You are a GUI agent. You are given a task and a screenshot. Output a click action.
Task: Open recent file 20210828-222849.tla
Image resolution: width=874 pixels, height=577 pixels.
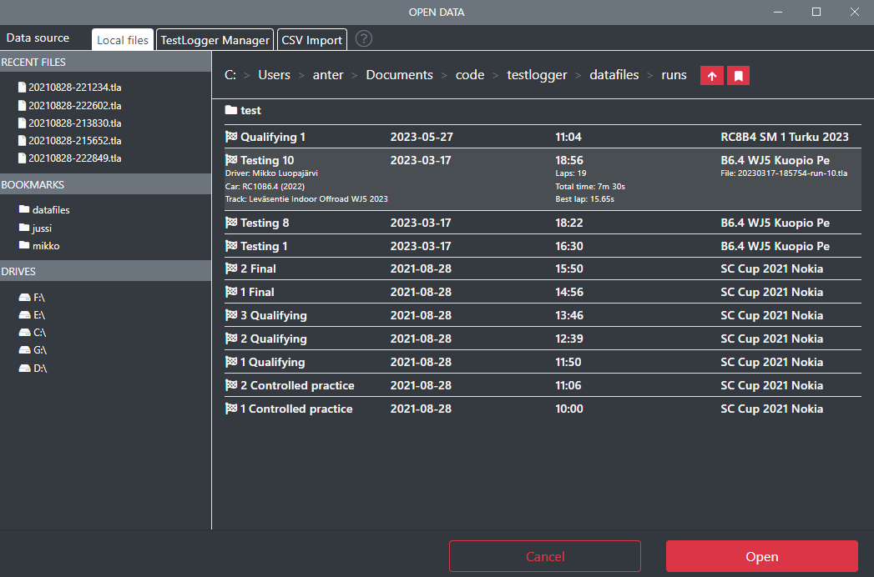[x=75, y=158]
